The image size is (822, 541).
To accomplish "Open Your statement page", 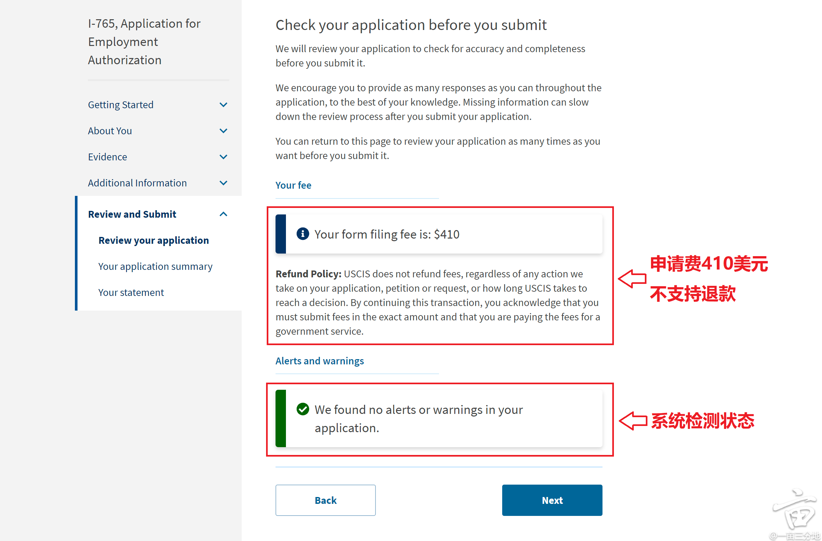I will (131, 292).
